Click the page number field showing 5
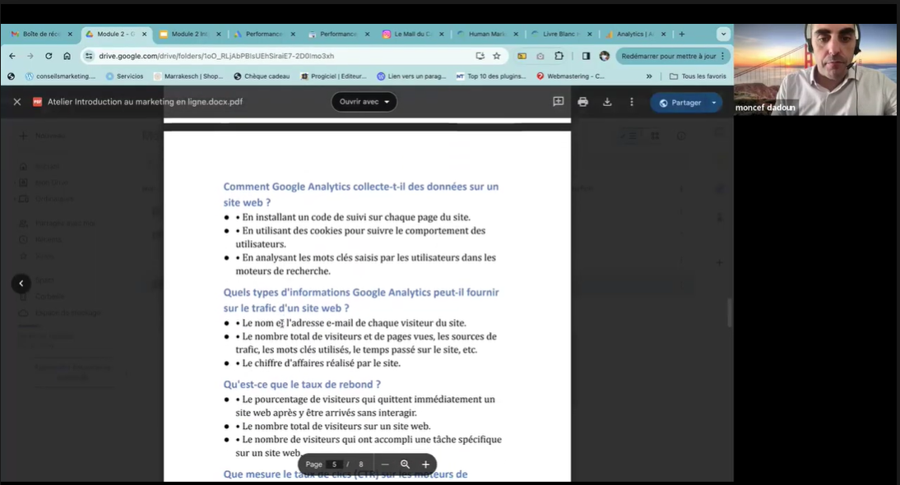 334,464
